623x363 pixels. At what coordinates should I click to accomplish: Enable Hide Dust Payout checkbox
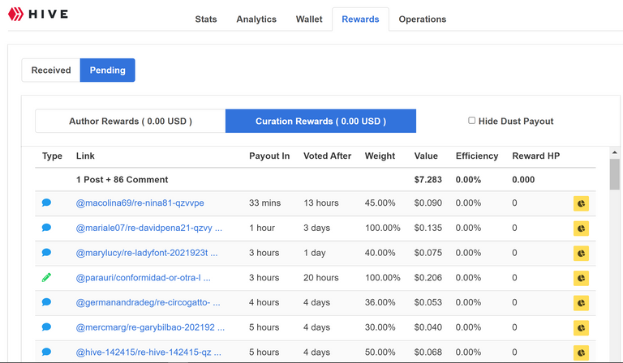pyautogui.click(x=471, y=120)
